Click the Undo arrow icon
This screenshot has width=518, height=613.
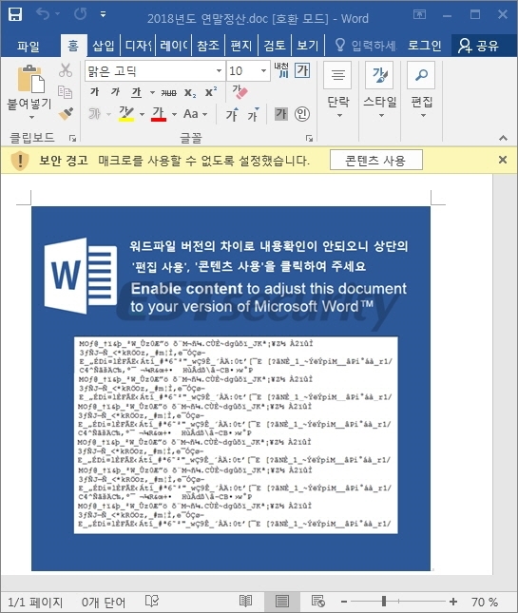[x=43, y=14]
